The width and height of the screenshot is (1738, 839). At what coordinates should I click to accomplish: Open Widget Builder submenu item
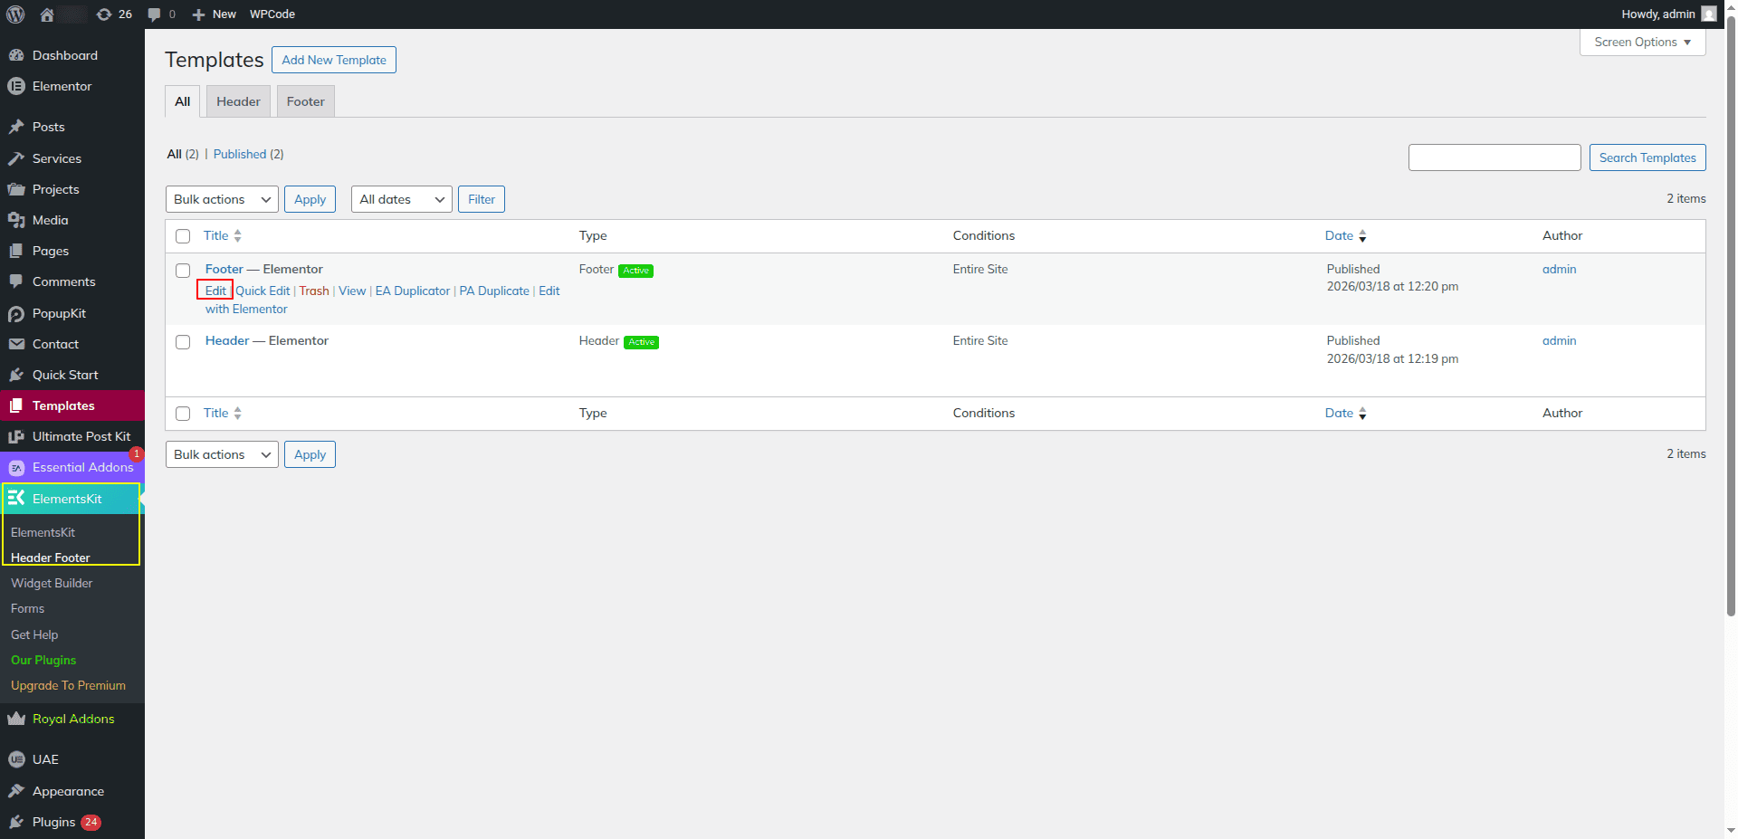tap(52, 583)
